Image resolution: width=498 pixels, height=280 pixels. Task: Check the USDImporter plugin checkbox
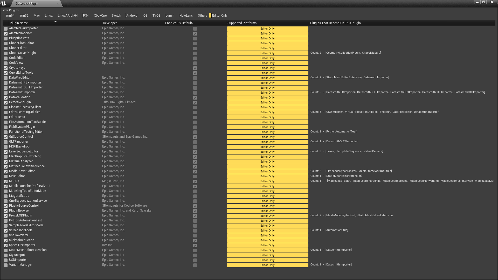6,260
